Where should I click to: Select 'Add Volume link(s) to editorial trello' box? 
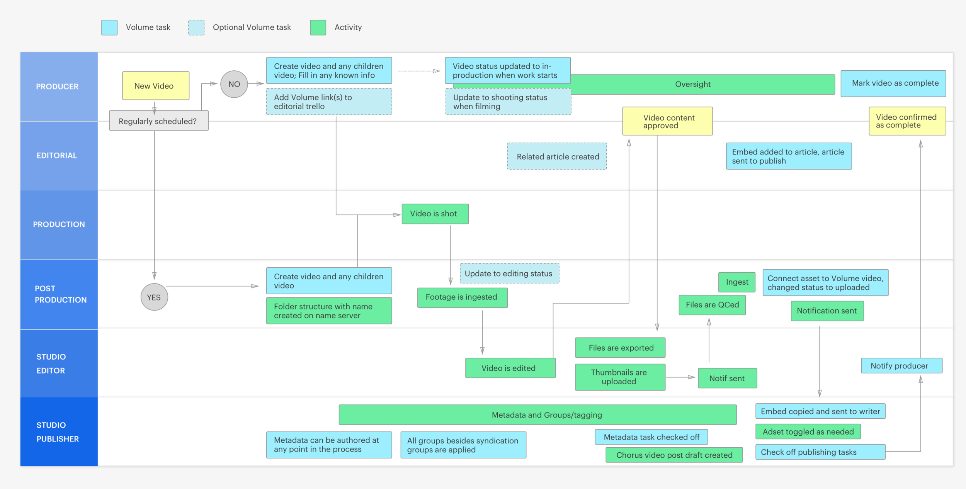click(329, 102)
